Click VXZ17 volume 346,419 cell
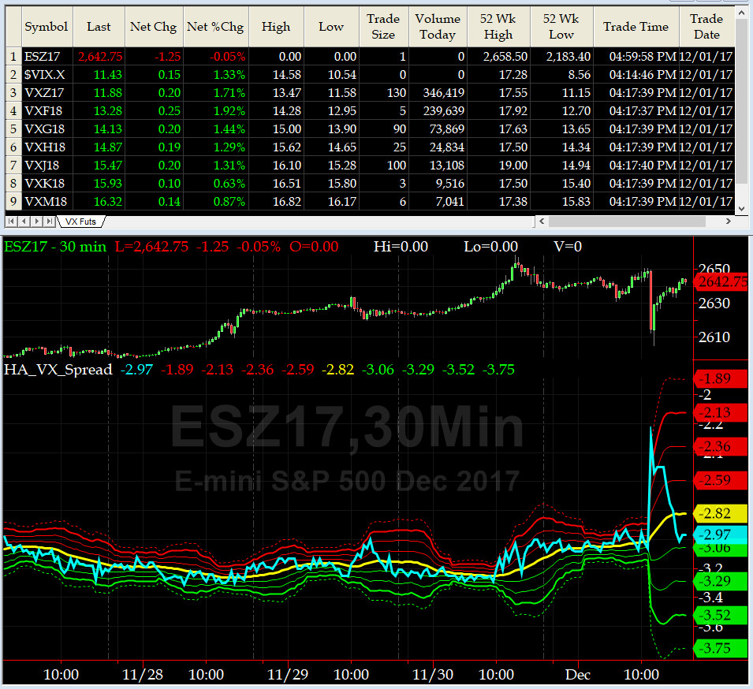 (x=438, y=93)
